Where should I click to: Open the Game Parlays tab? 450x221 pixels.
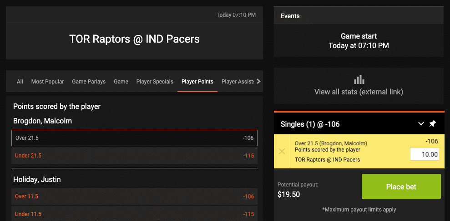[89, 82]
